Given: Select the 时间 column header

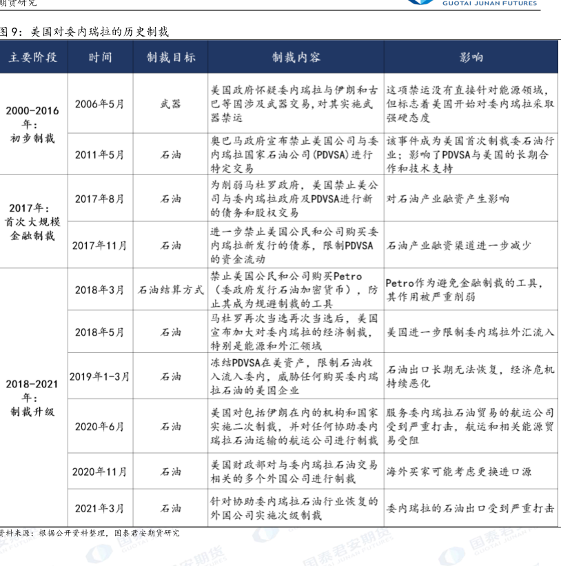Looking at the screenshot, I should 100,57.
